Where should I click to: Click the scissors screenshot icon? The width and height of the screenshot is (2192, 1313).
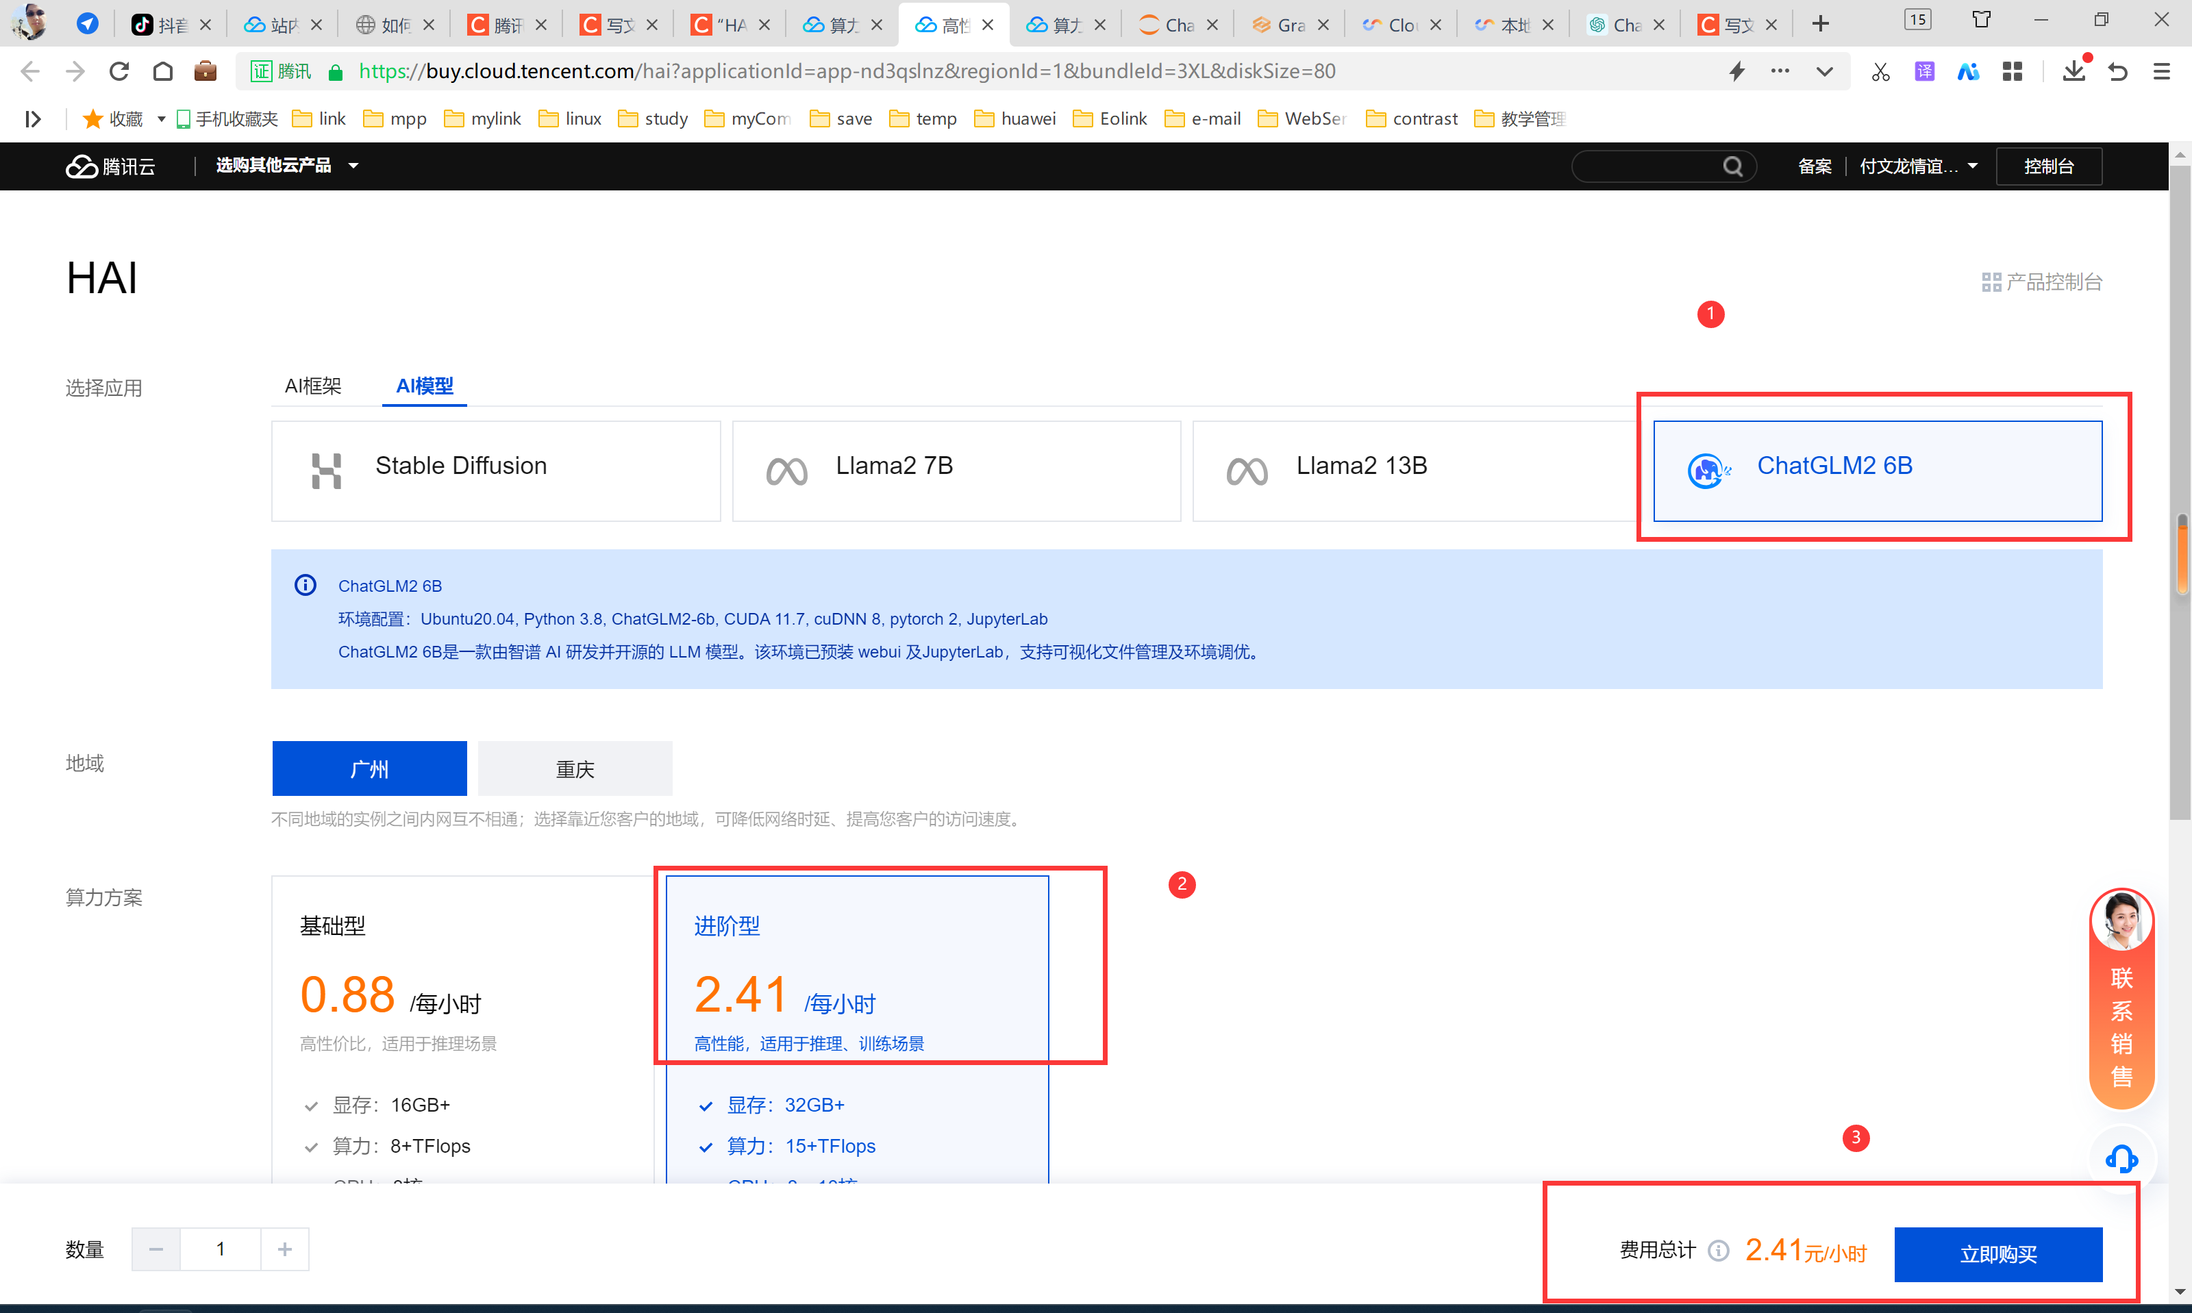pyautogui.click(x=1880, y=72)
